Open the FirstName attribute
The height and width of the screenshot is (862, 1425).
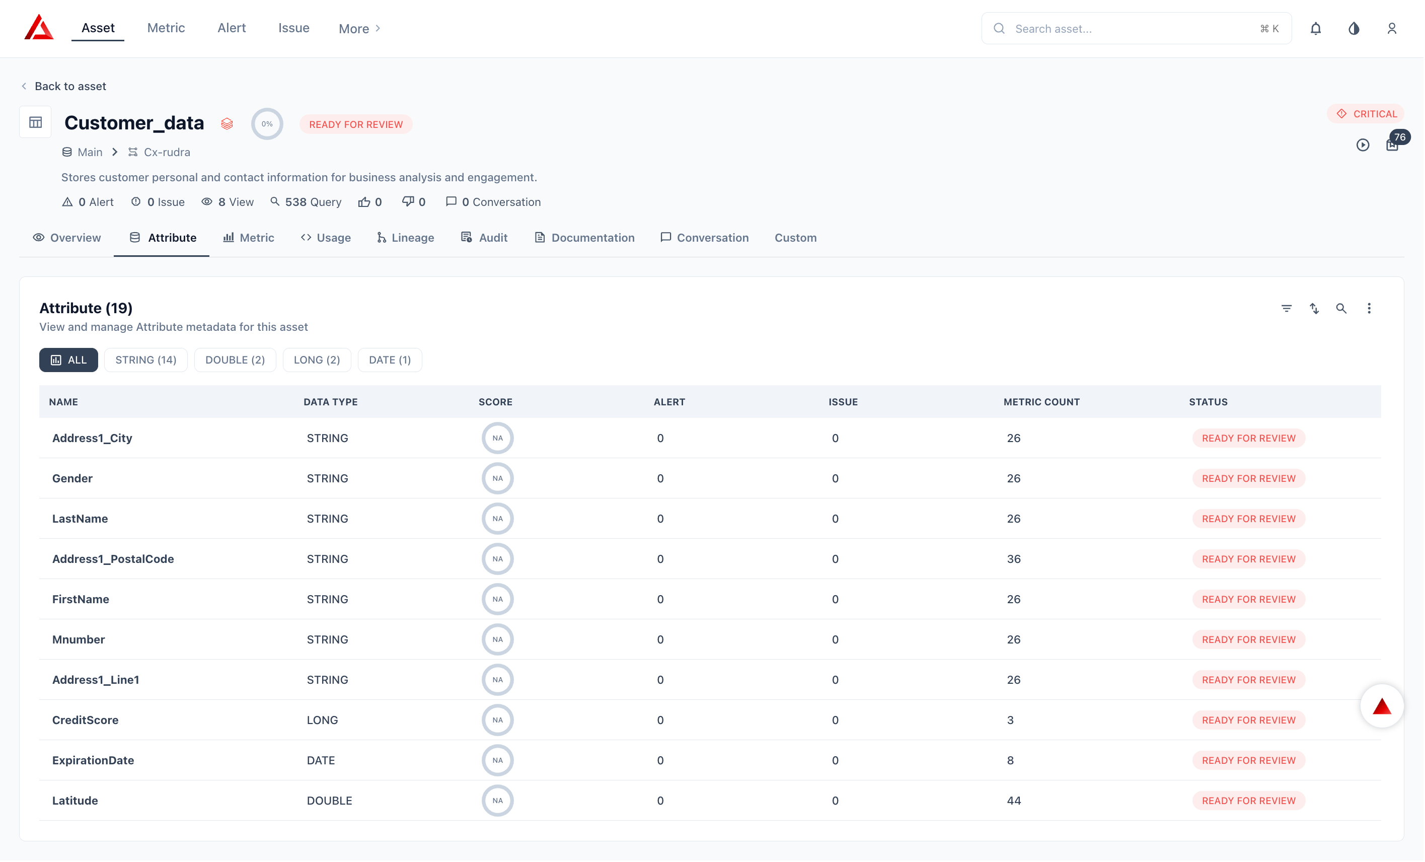81,599
